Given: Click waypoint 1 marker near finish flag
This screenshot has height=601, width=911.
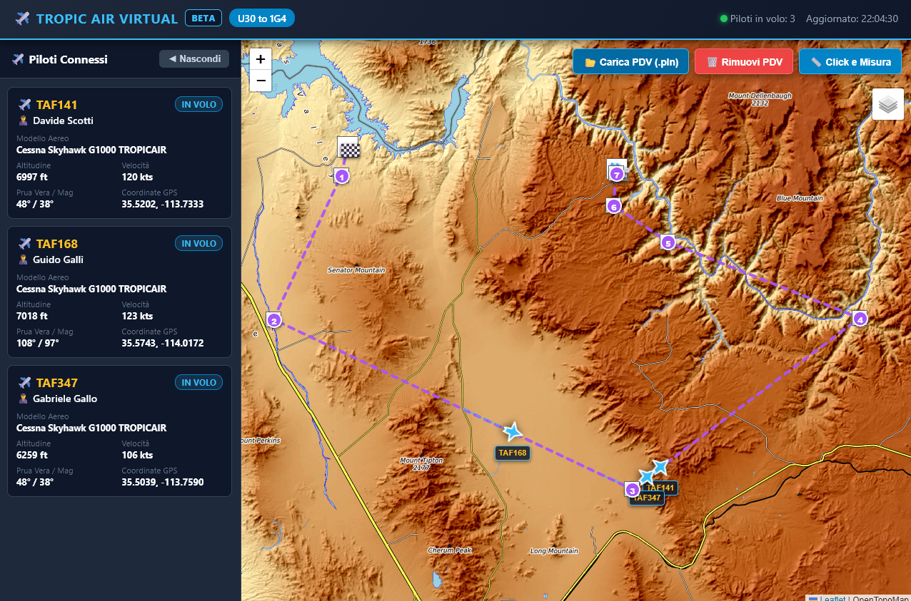Looking at the screenshot, I should point(342,176).
